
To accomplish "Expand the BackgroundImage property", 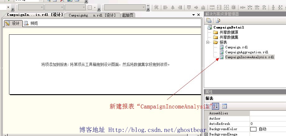I will pyautogui.click(x=206, y=134).
